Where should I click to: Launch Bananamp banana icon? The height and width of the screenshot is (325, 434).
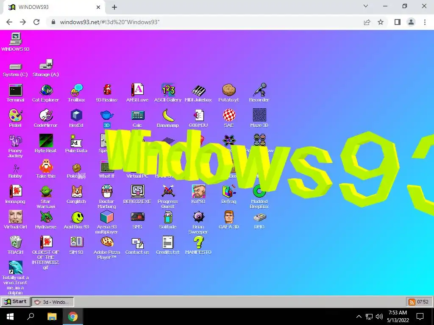click(x=168, y=115)
